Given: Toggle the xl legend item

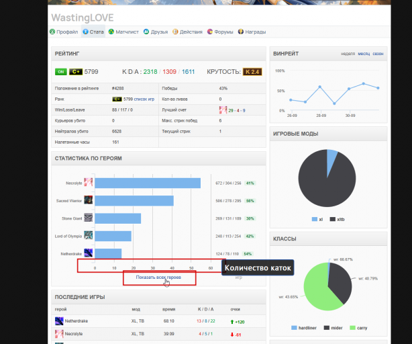Looking at the screenshot, I should pyautogui.click(x=317, y=219).
